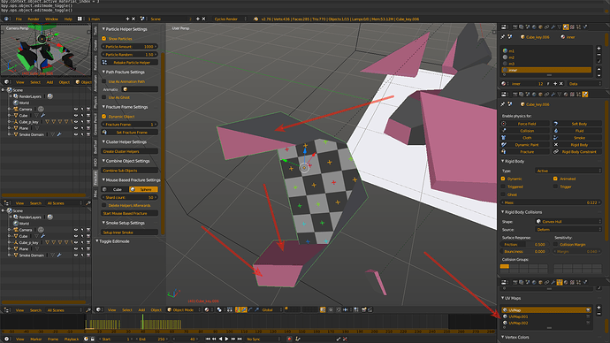Enable Use As Ghost checkbox
This screenshot has width=610, height=343.
pyautogui.click(x=103, y=97)
